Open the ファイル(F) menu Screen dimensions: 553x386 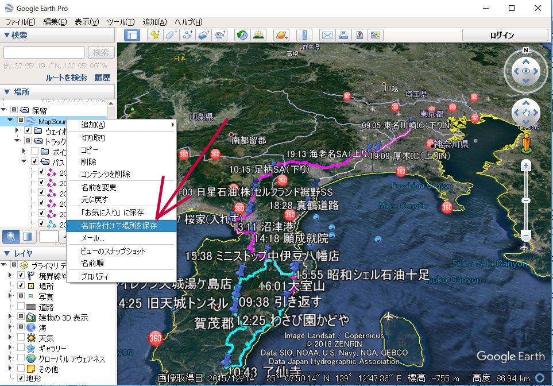(x=20, y=22)
